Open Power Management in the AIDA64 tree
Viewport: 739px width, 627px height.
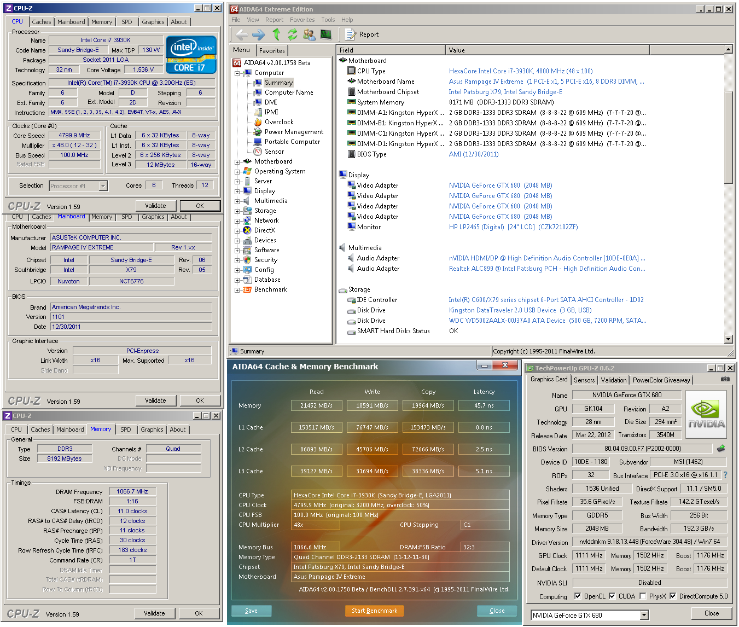[294, 132]
